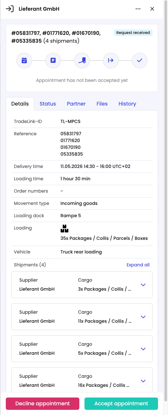This screenshot has width=168, height=415.
Task: Accept the appointment
Action: 121,404
